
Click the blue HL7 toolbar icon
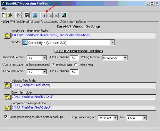tap(35, 15)
